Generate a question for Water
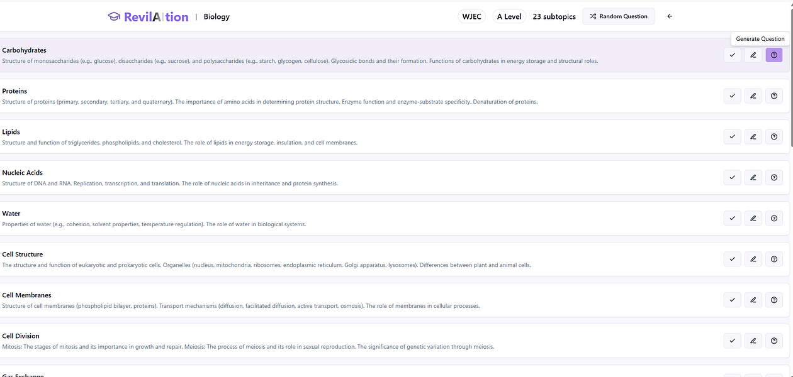Screen dimensions: 793x377 774,219
